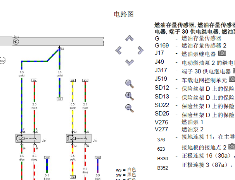Viewport: 235px width, 180px height.
Task: Select the J49 relay symbol in diagram
Action: pyautogui.click(x=79, y=138)
